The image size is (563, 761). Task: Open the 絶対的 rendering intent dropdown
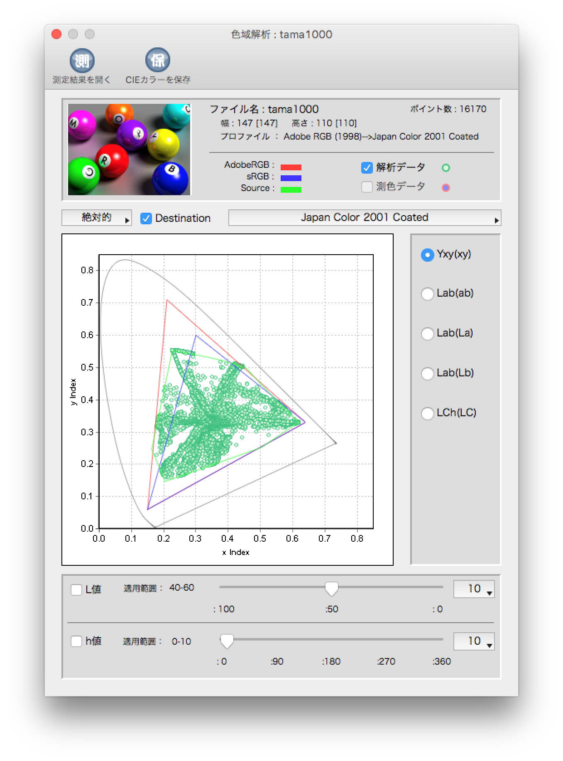click(97, 218)
